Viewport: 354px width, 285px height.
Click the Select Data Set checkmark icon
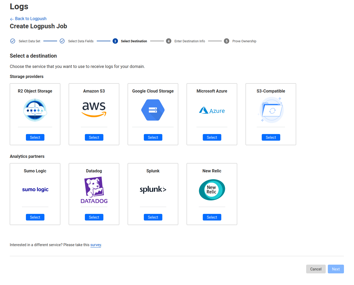click(13, 41)
